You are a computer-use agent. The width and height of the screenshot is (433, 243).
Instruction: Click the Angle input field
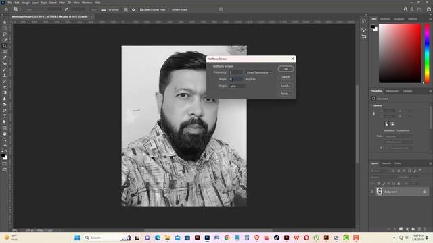point(235,80)
